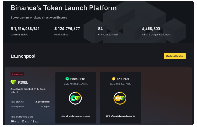
Task: Click the 10 Hours countdown segment
Action: pyautogui.click(x=15, y=122)
